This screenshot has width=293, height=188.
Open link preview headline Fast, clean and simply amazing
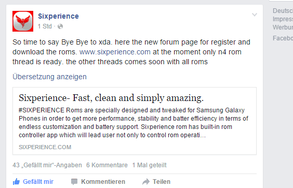(111, 98)
